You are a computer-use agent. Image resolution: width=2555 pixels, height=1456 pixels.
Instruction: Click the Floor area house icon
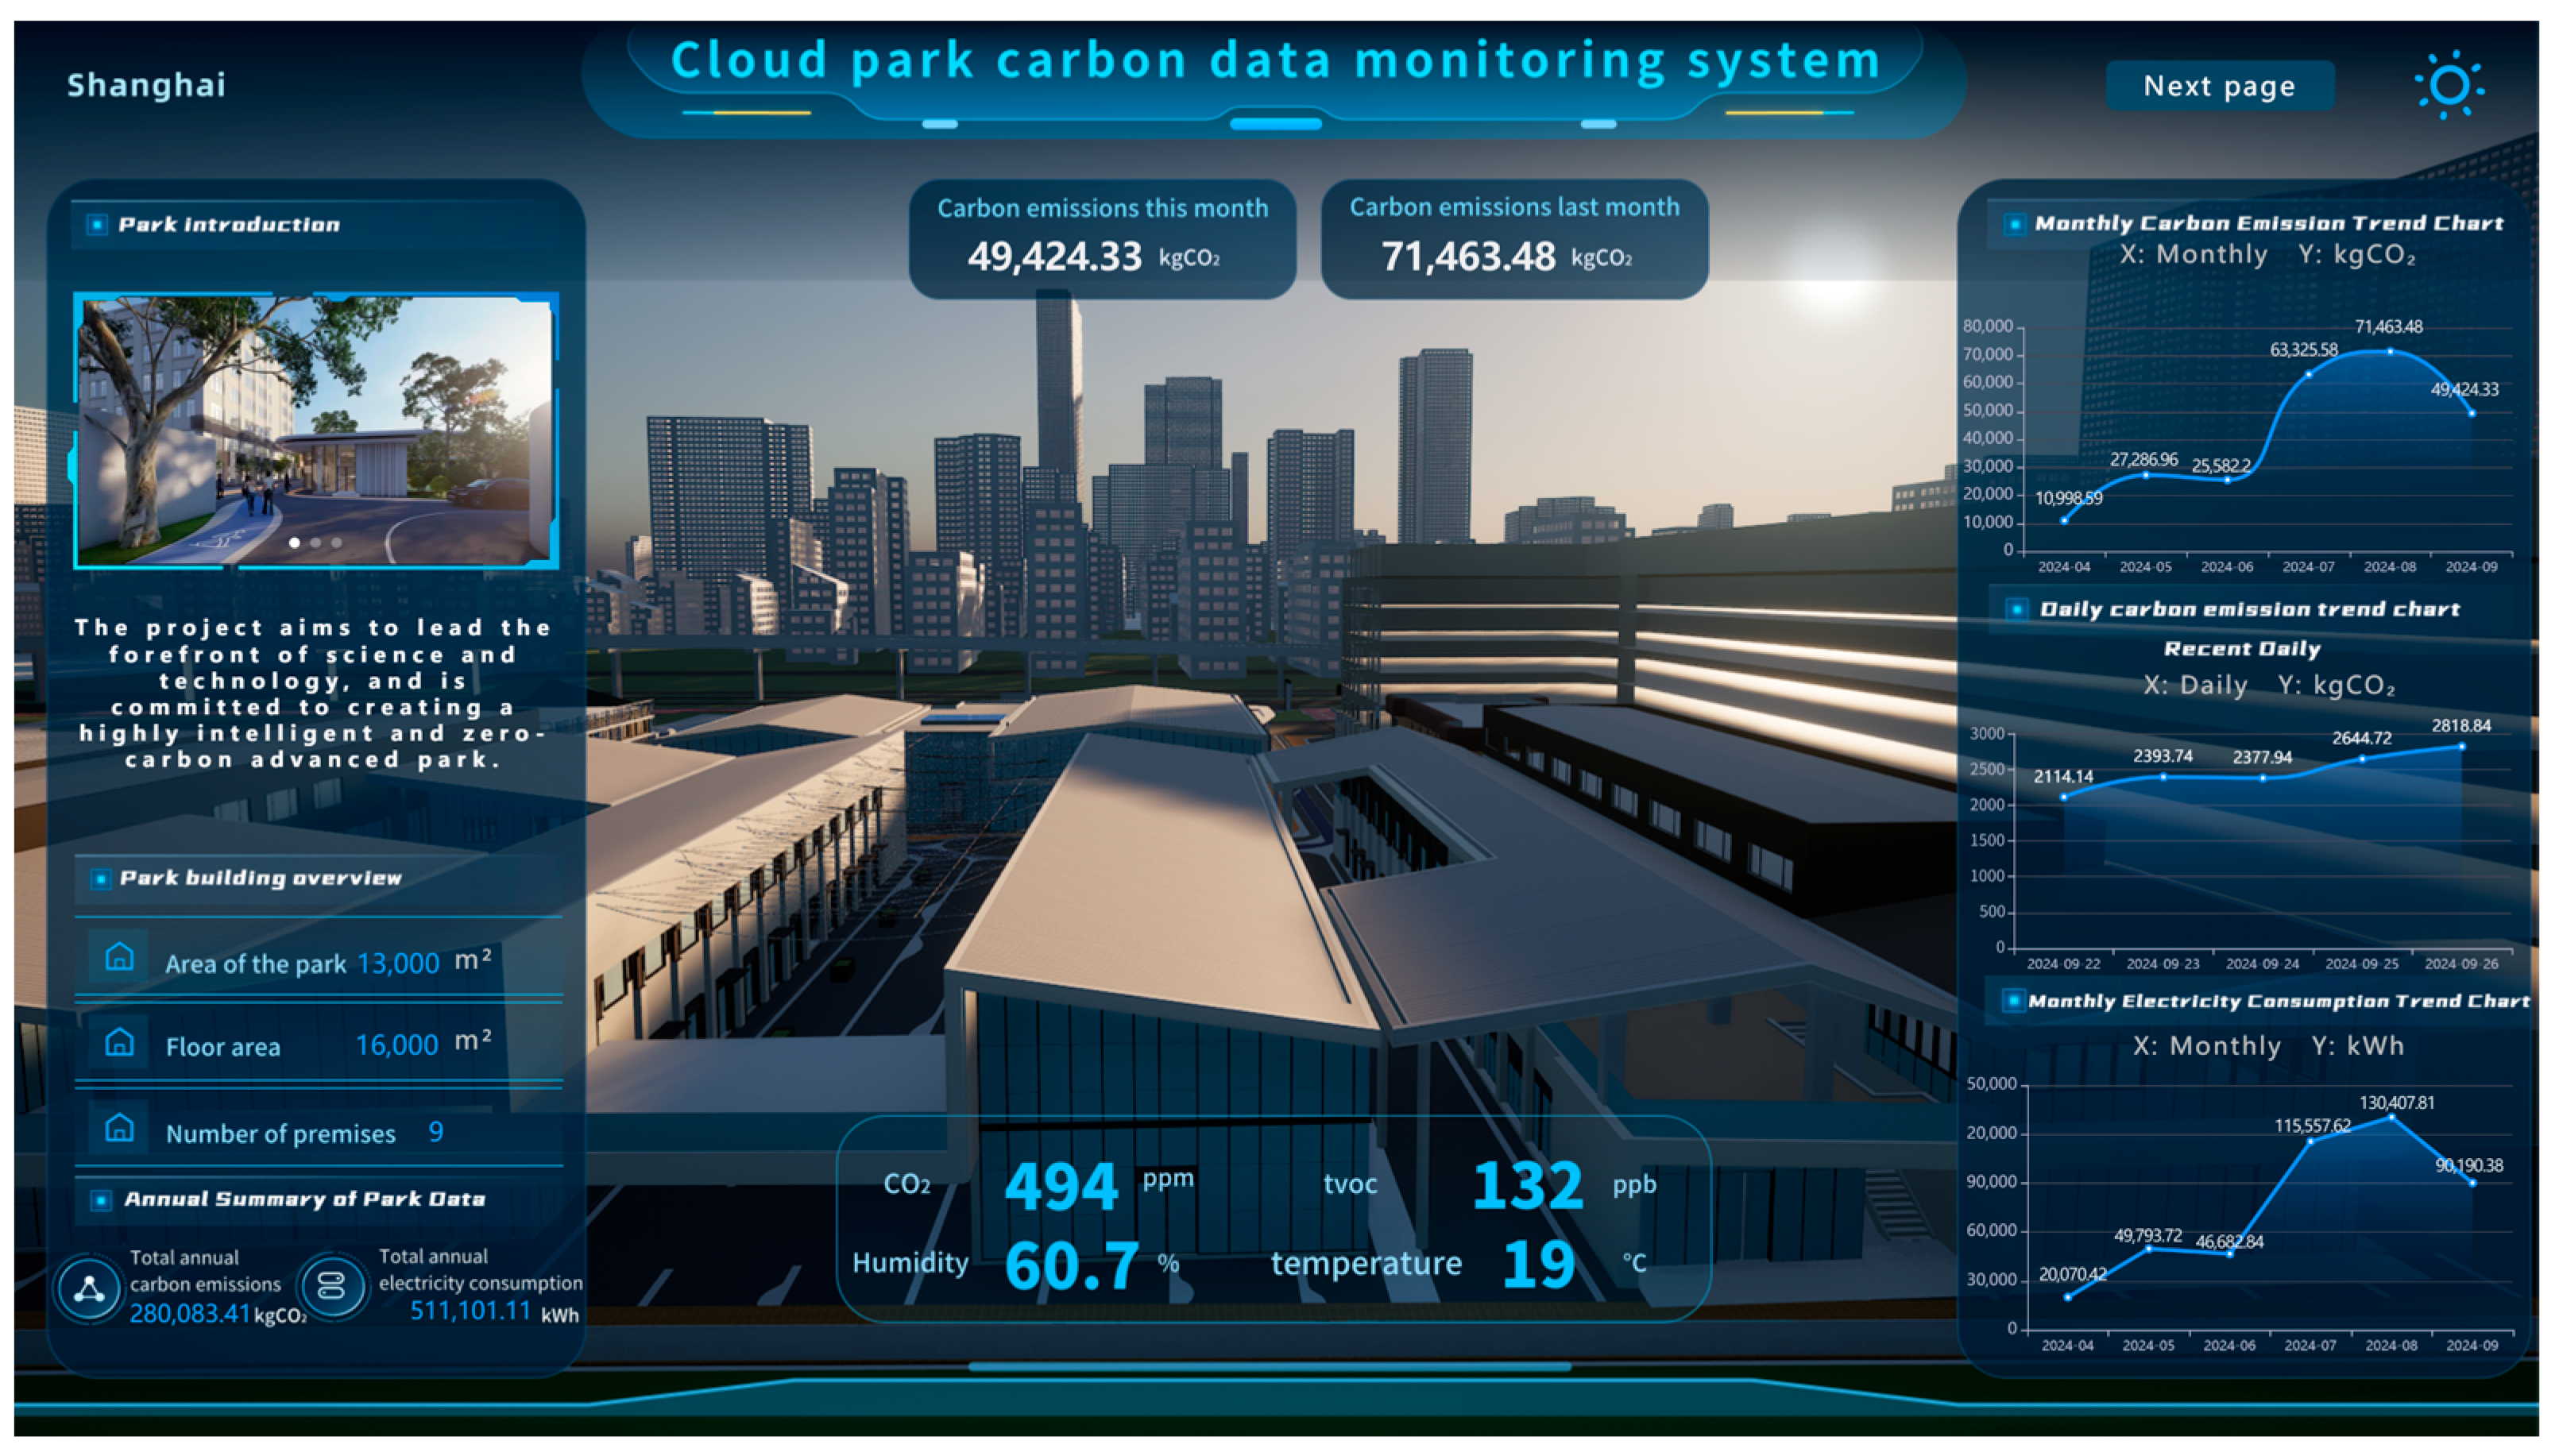[x=119, y=1042]
